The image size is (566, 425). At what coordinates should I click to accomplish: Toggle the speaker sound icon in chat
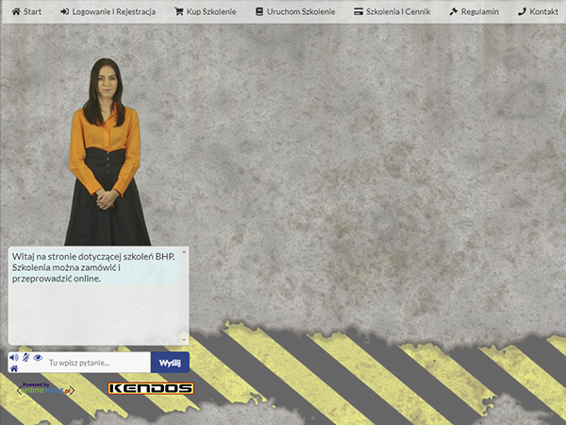14,357
